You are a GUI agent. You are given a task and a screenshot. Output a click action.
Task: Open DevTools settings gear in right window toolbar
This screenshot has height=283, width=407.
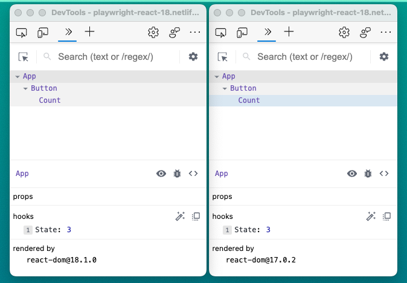tap(344, 33)
